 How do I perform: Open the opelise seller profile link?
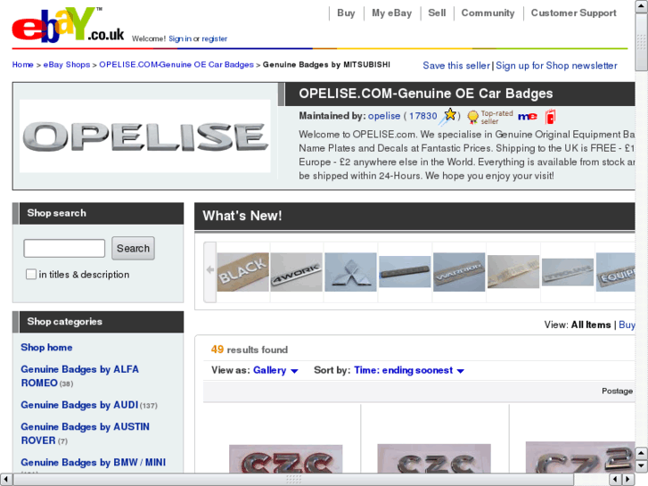coord(384,116)
